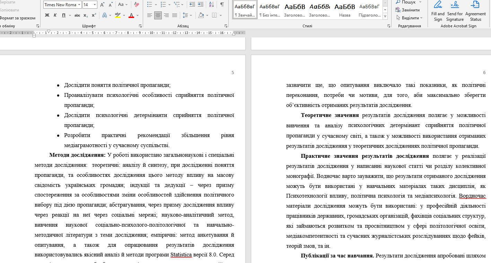The image size is (491, 263).
Task: Open Agreement Status in Adobe Acrobat Sign
Action: point(476,11)
